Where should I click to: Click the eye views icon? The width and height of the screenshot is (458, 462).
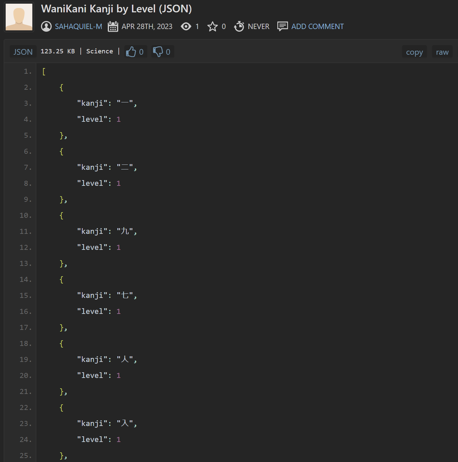coord(186,26)
